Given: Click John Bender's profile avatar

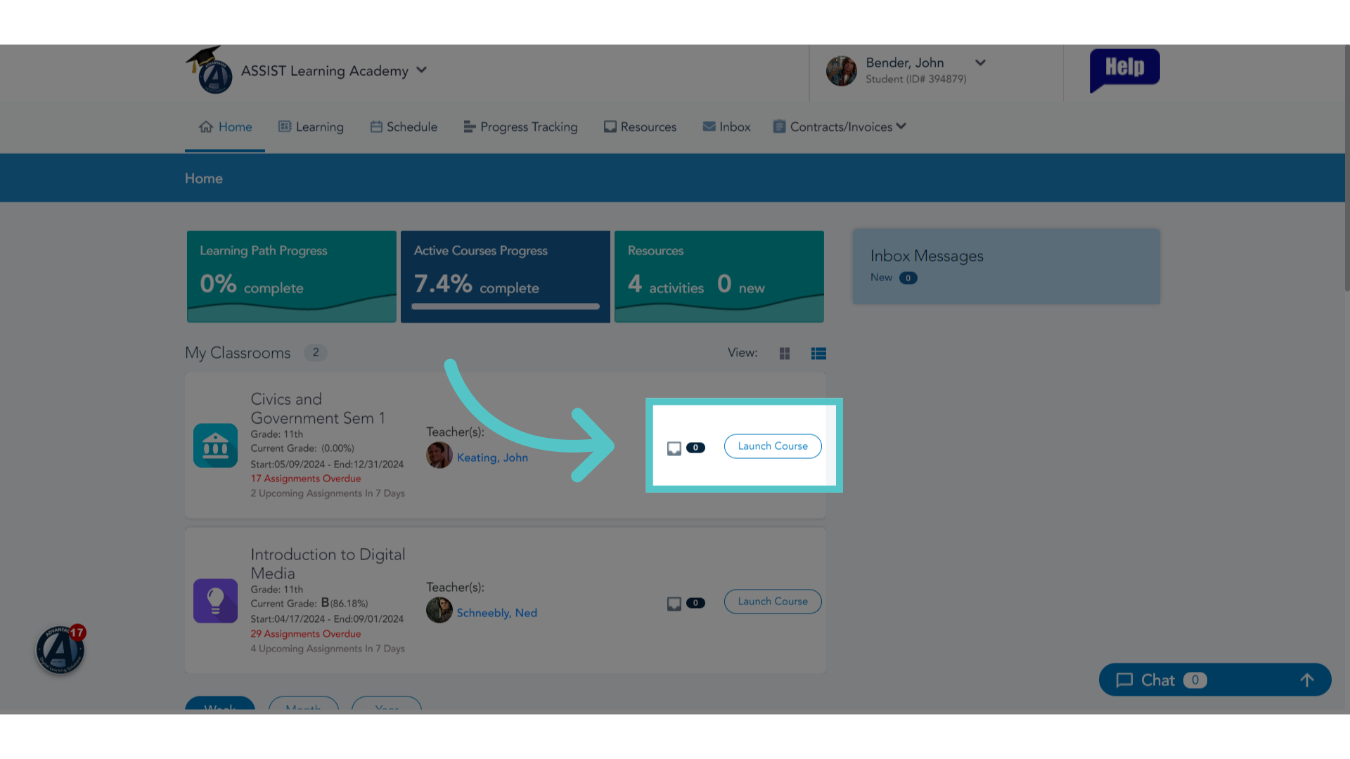Looking at the screenshot, I should point(841,71).
